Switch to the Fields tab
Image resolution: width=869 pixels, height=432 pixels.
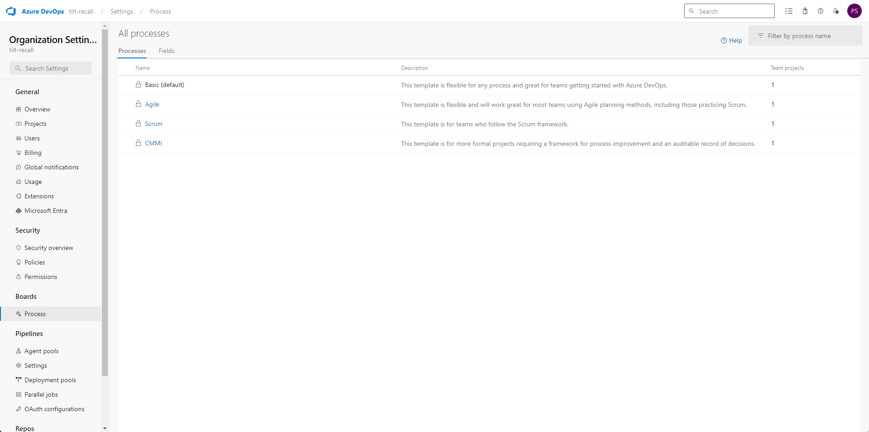tap(166, 51)
